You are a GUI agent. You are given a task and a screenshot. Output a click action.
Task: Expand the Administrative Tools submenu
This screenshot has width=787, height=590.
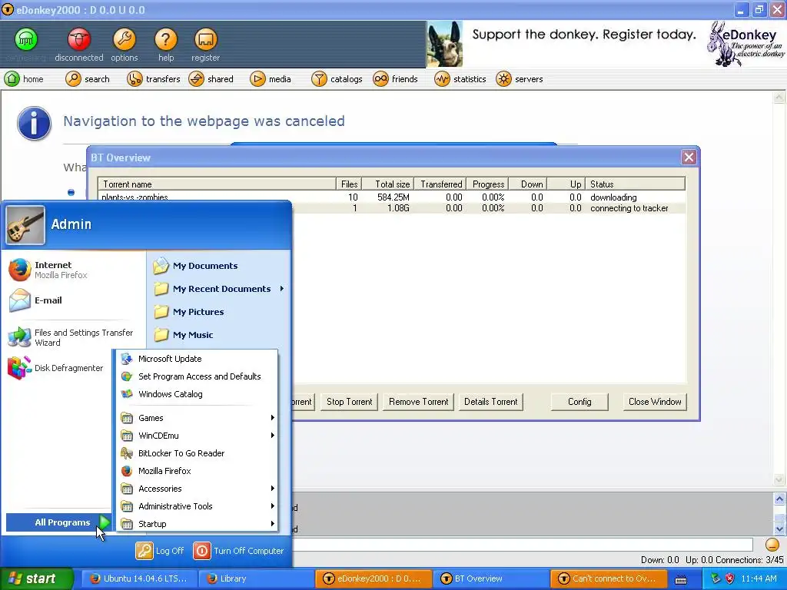197,506
